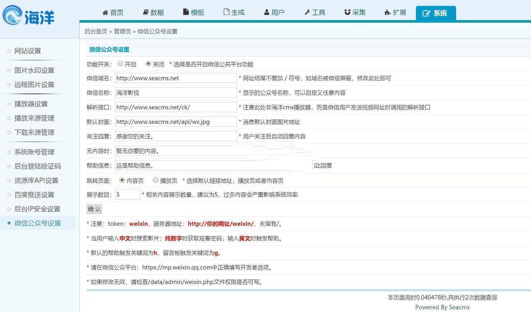Select the 播放页 radio button
This screenshot has height=312, width=531.
click(156, 180)
